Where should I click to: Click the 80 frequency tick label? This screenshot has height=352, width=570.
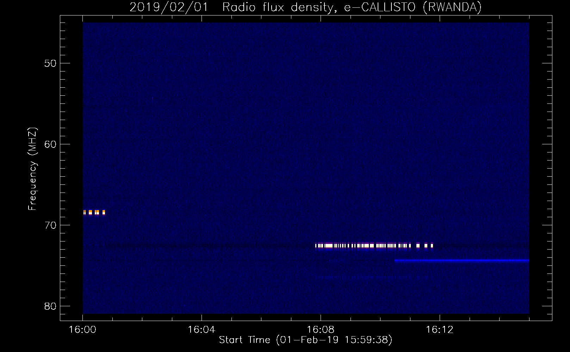coord(50,306)
